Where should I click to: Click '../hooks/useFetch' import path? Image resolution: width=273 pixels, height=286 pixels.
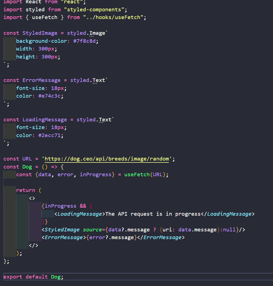[x=113, y=17]
